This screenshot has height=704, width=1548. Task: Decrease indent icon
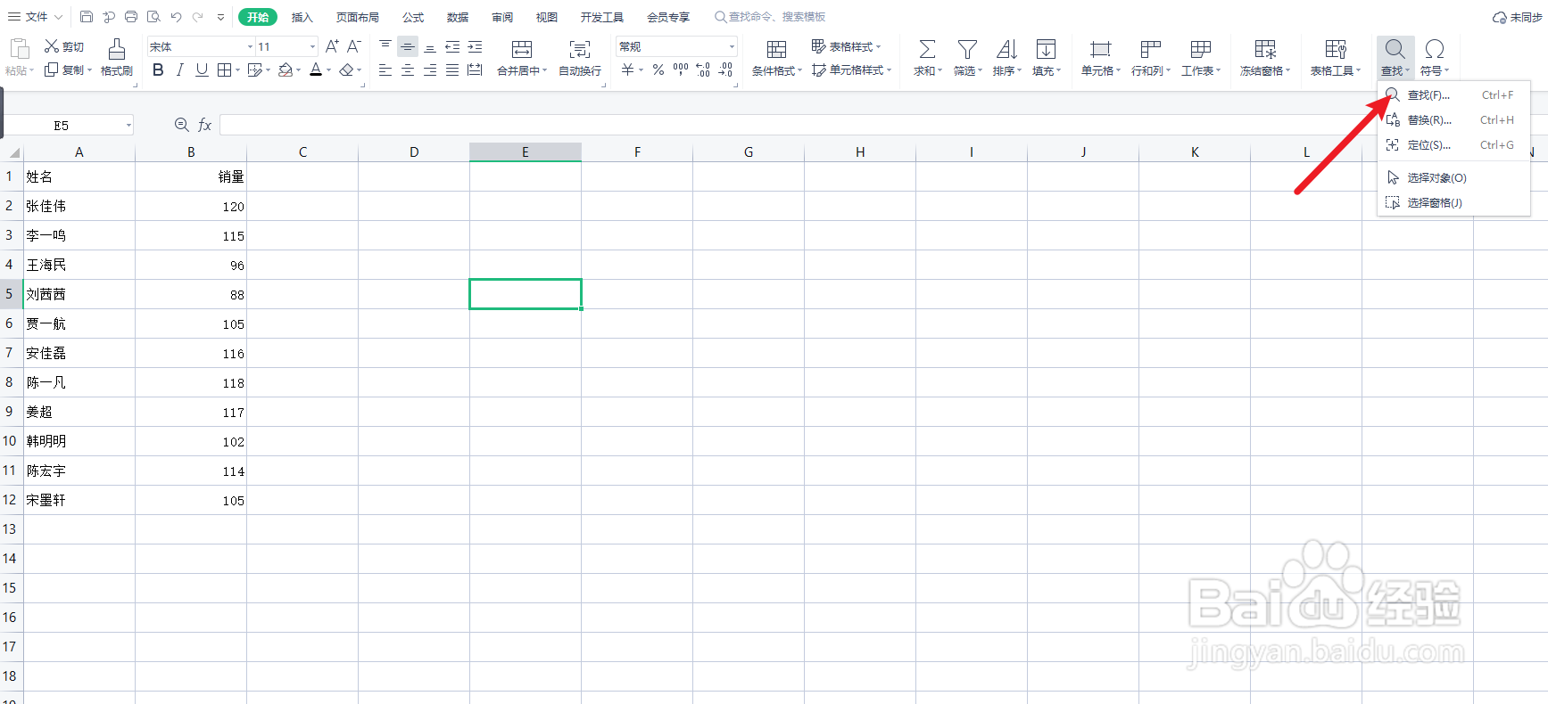coord(452,46)
